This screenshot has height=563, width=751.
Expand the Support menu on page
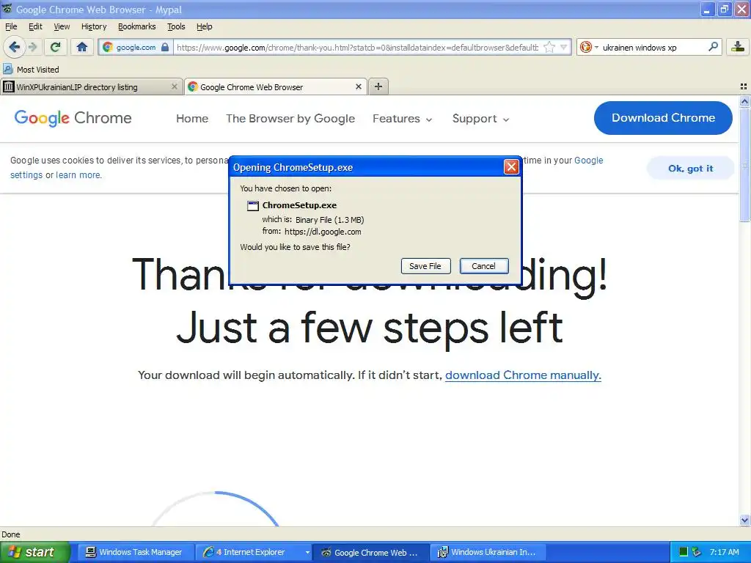click(x=480, y=119)
